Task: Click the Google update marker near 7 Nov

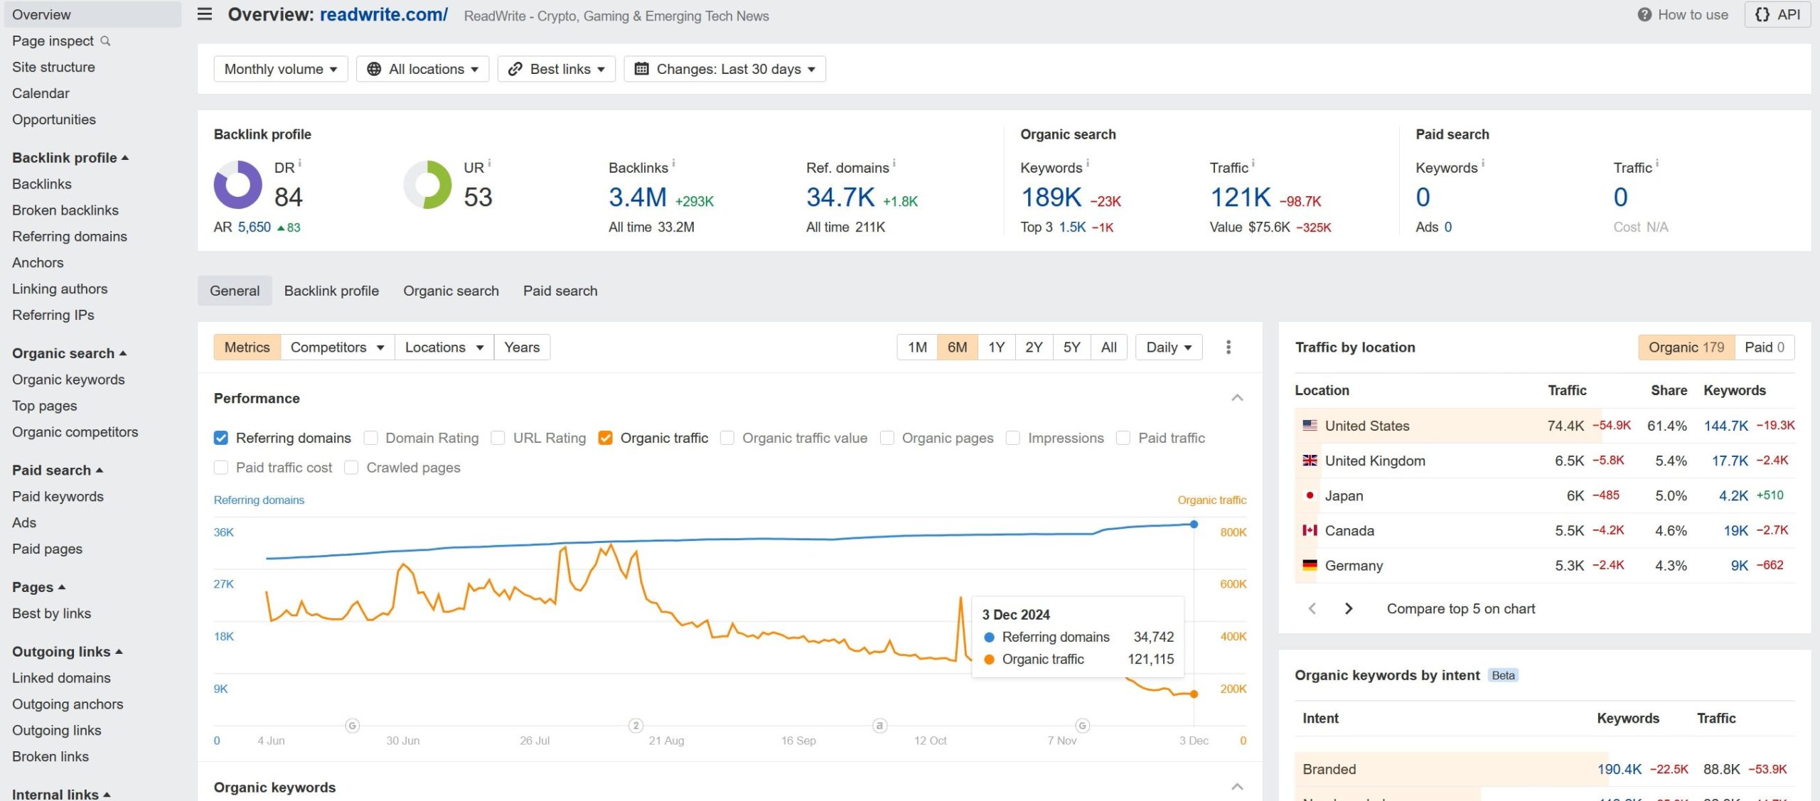Action: [x=1082, y=726]
